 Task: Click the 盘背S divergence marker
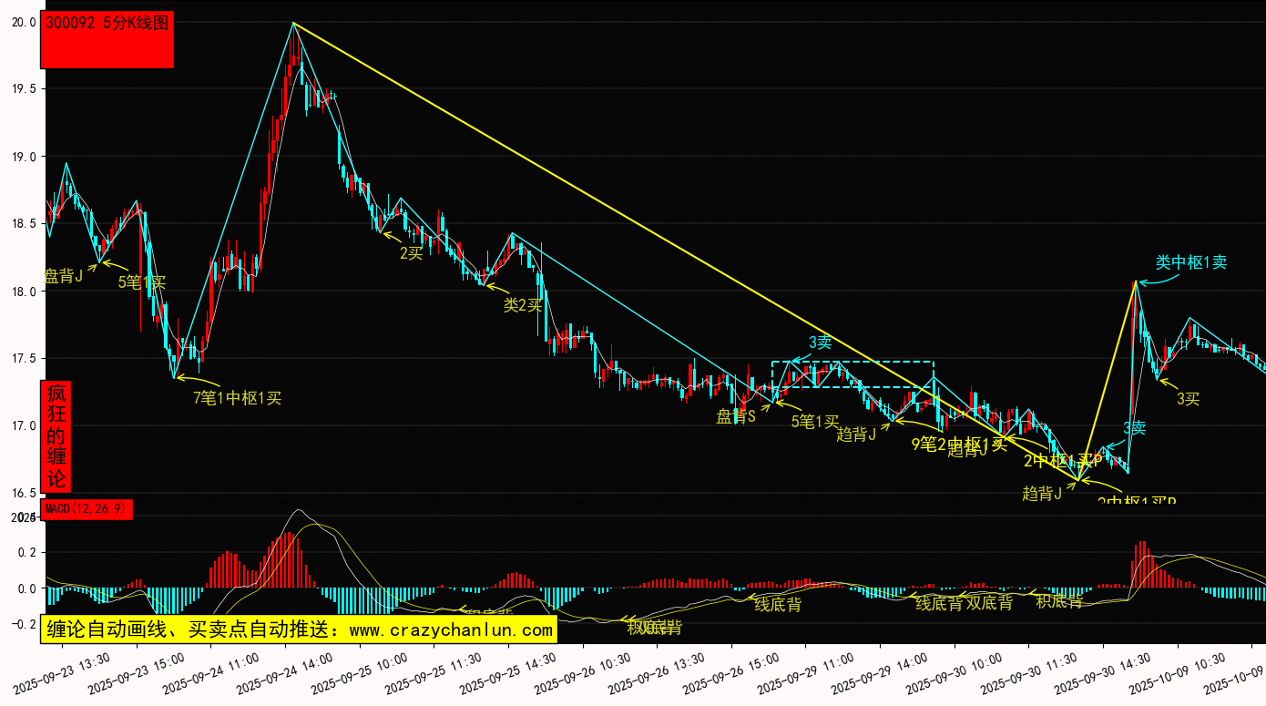(736, 416)
